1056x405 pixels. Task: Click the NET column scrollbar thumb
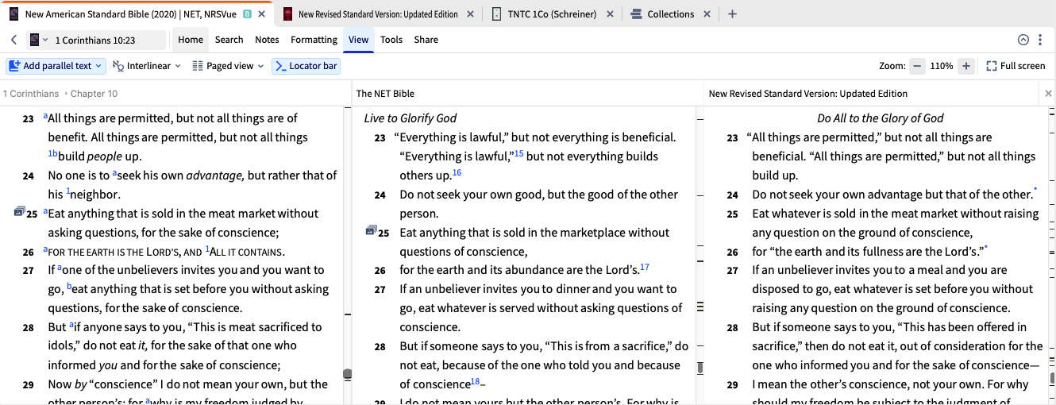click(700, 368)
